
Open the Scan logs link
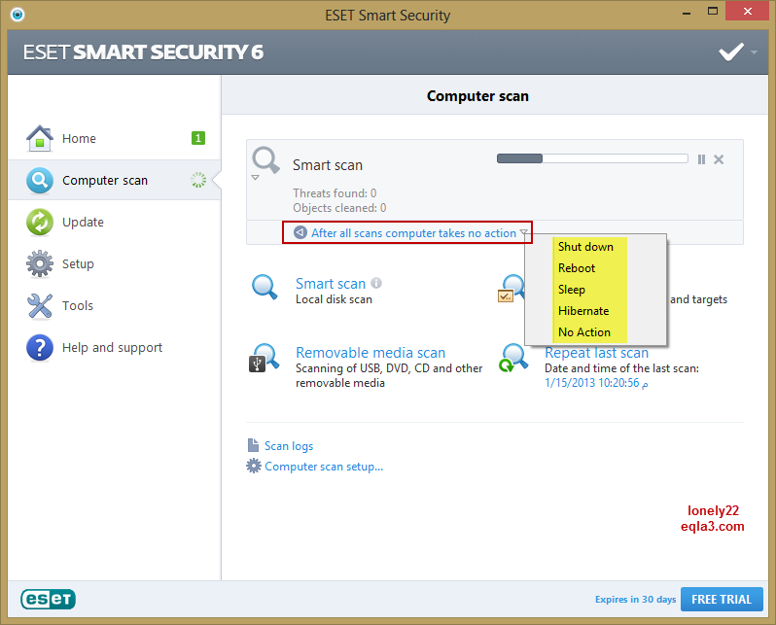289,446
